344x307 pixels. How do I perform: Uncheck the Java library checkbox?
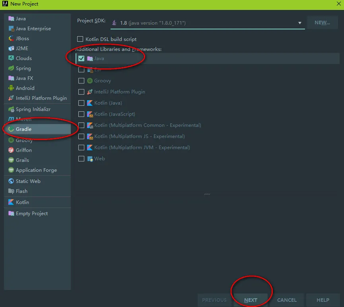click(81, 58)
